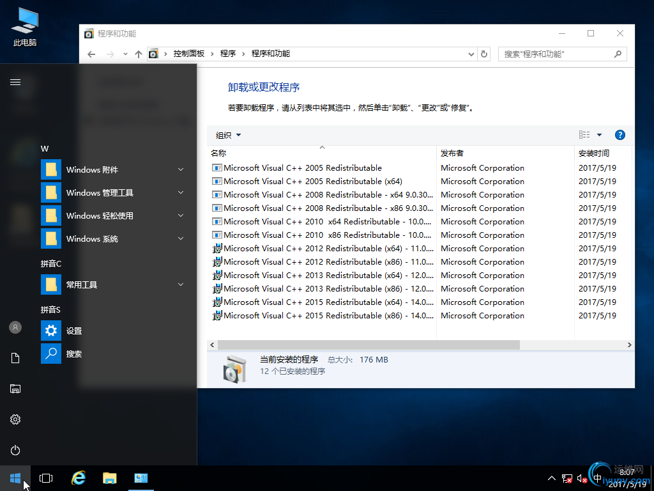Image resolution: width=654 pixels, height=491 pixels.
Task: Select Control Panel taskbar button
Action: pyautogui.click(x=141, y=478)
